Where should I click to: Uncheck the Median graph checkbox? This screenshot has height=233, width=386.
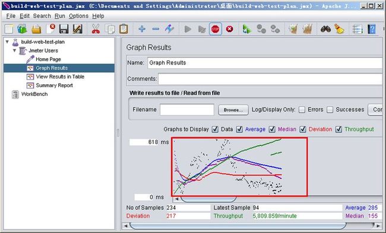272,129
